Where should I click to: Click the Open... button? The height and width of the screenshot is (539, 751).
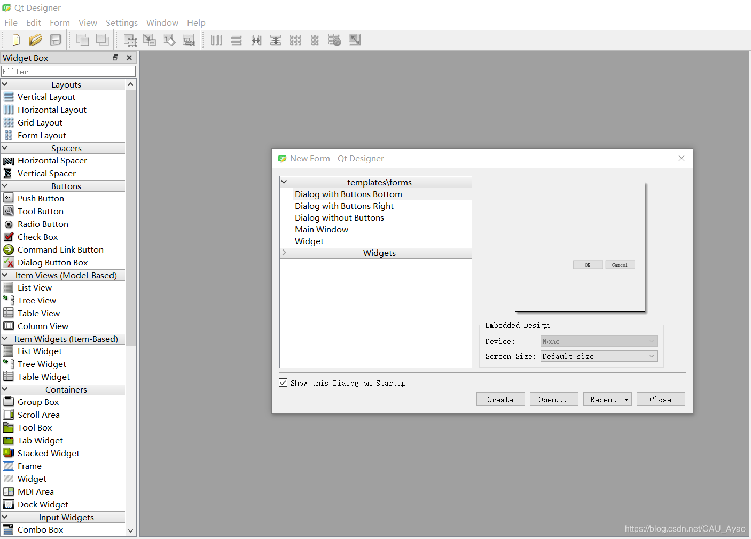tap(554, 400)
